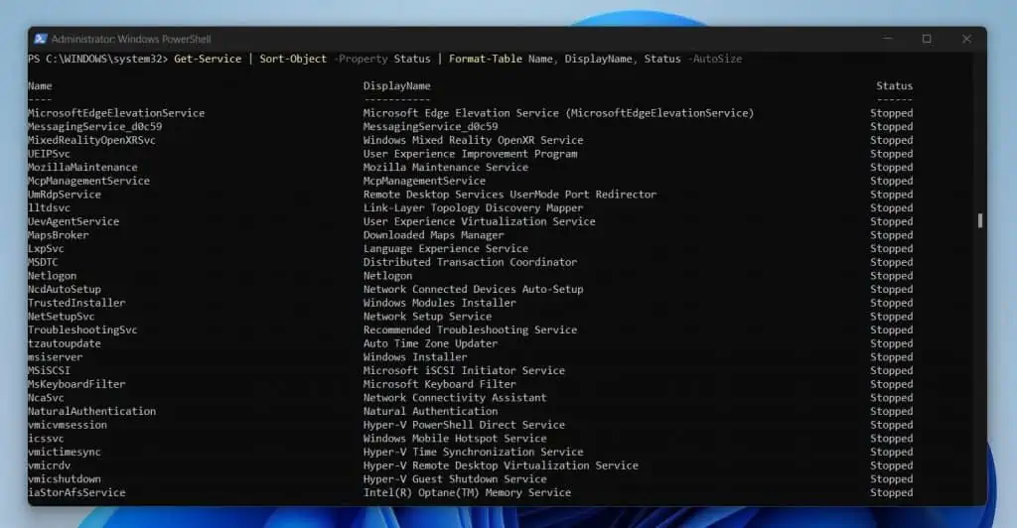Click 'Downloaded Maps Manager' display name

(433, 235)
